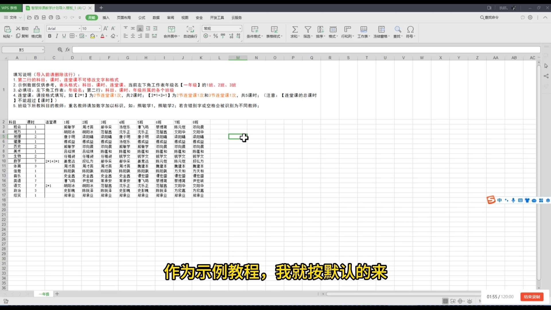The image size is (551, 310).
Task: Open 查找命令 command search
Action: coord(490,18)
